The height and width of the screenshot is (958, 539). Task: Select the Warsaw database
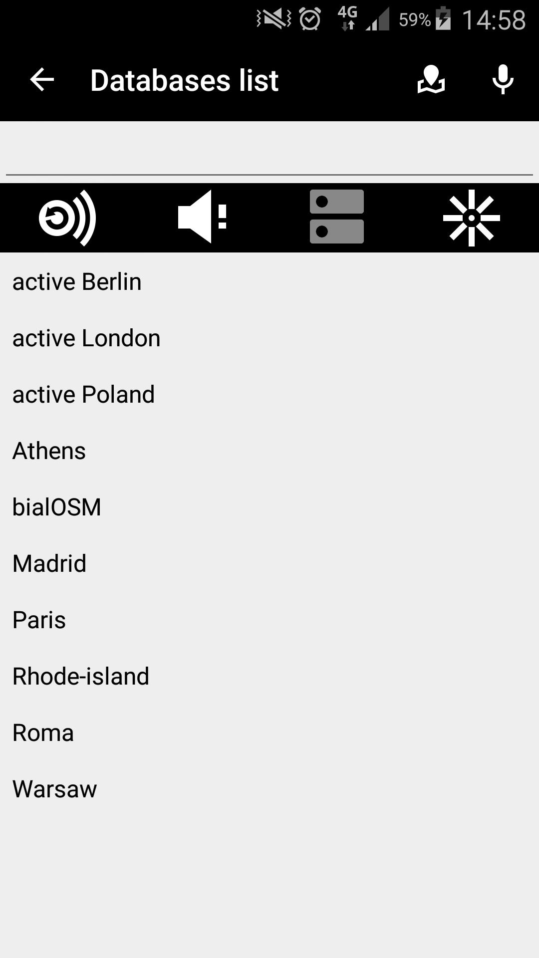tap(55, 789)
